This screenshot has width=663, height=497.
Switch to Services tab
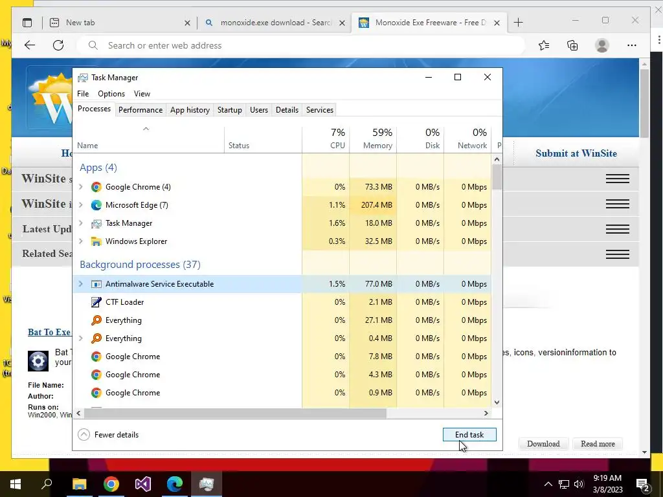tap(320, 110)
